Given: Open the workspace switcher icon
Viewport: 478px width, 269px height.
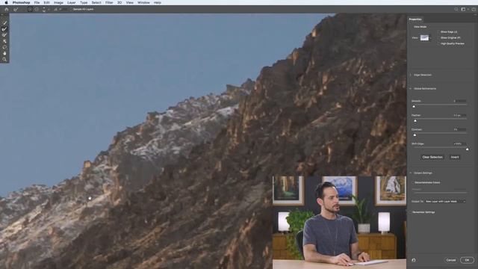Looking at the screenshot, I should pyautogui.click(x=464, y=10).
